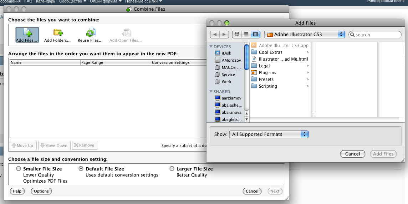Click the Reuse Files icon
The width and height of the screenshot is (408, 204).
click(x=90, y=35)
